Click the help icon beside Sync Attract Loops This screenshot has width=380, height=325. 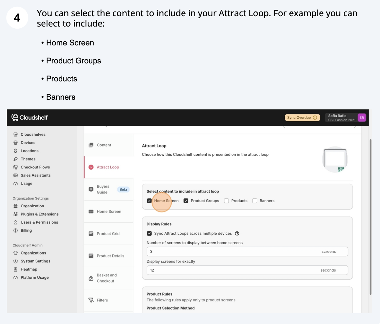(x=237, y=234)
